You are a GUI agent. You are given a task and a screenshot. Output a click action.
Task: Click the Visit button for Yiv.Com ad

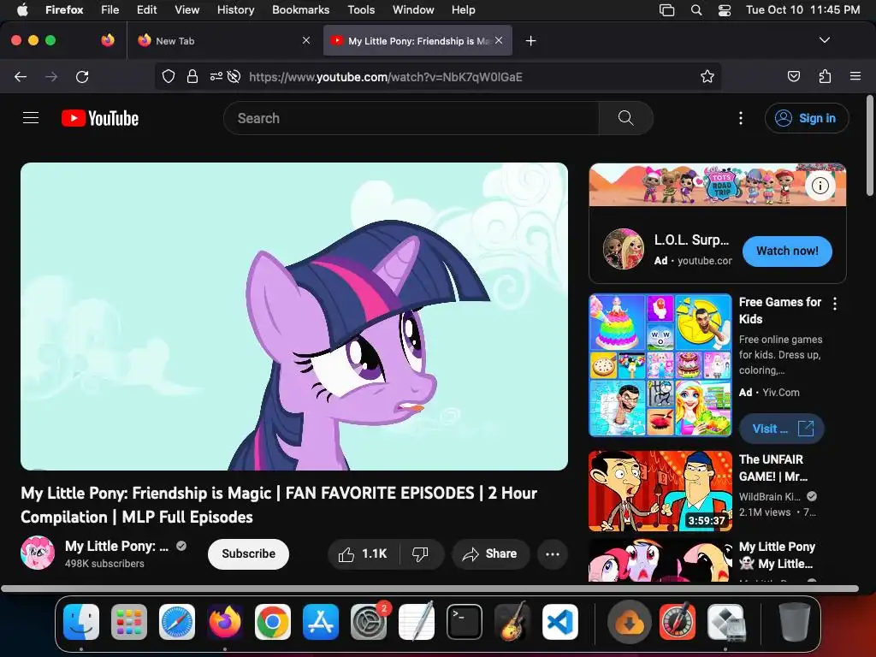pos(782,429)
